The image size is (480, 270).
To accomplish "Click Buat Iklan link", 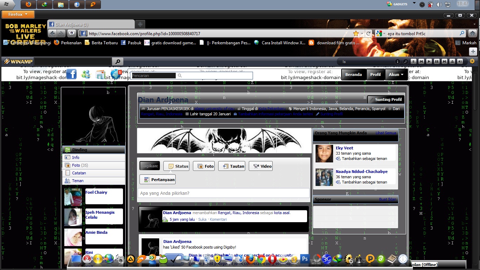I will 388,199.
